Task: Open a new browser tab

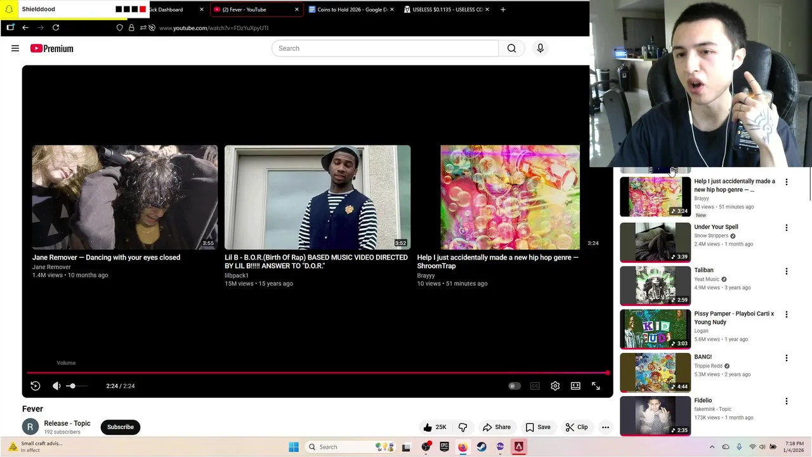Action: [x=503, y=10]
